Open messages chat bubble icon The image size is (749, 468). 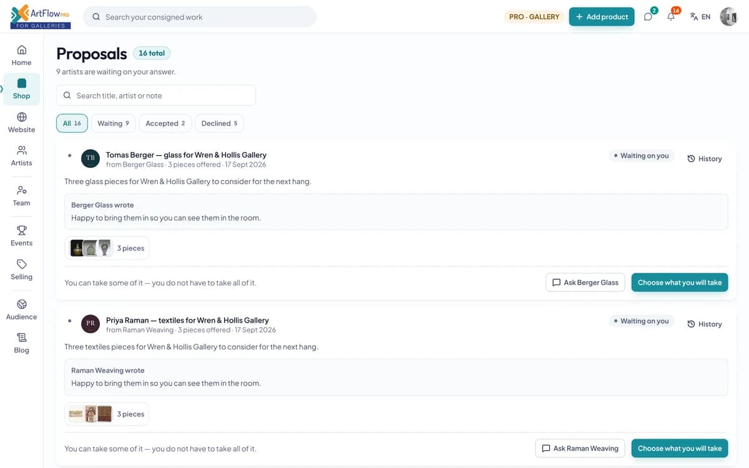(649, 16)
